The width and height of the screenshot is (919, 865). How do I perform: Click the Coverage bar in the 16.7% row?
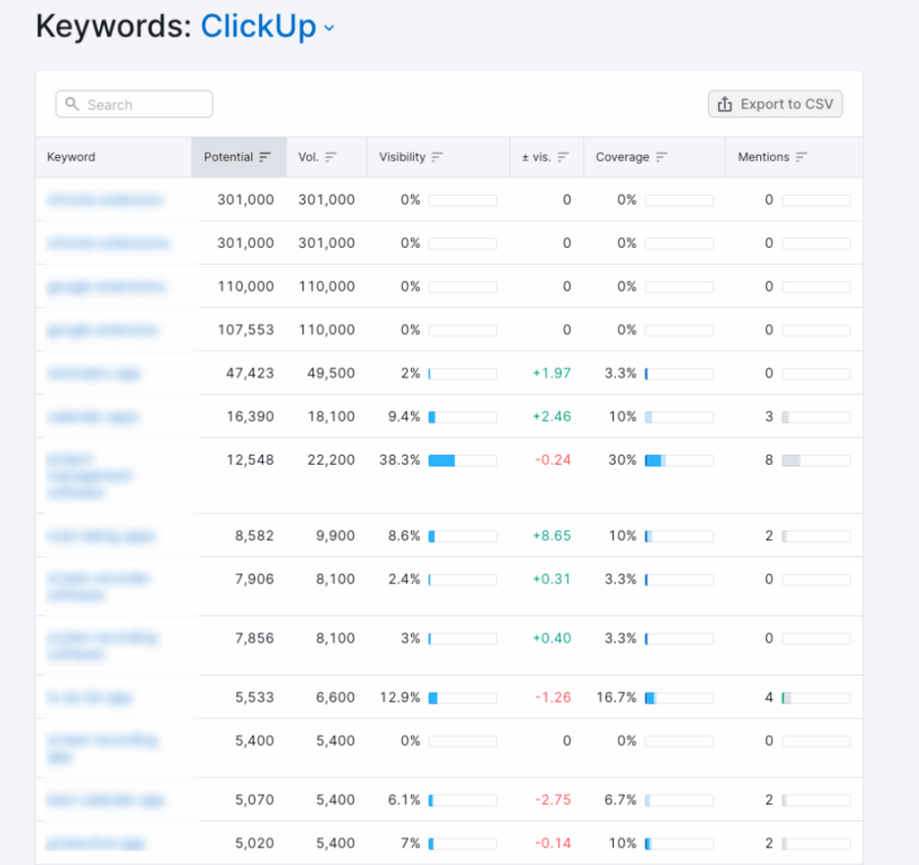679,697
